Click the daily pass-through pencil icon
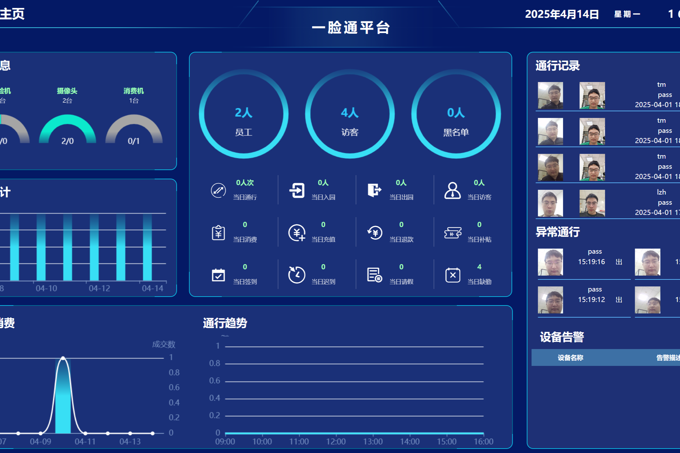 click(x=218, y=190)
